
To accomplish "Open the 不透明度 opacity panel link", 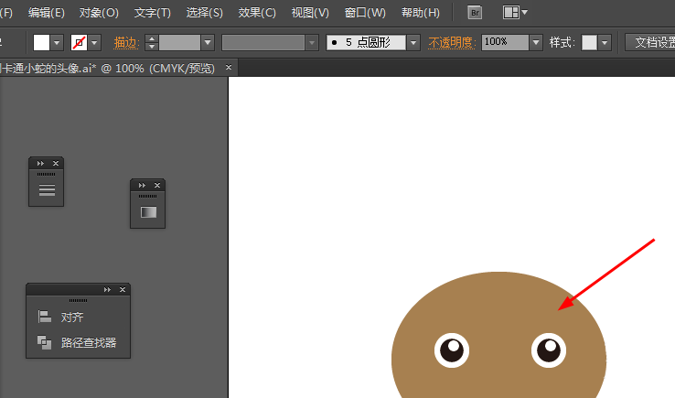I will pos(452,43).
